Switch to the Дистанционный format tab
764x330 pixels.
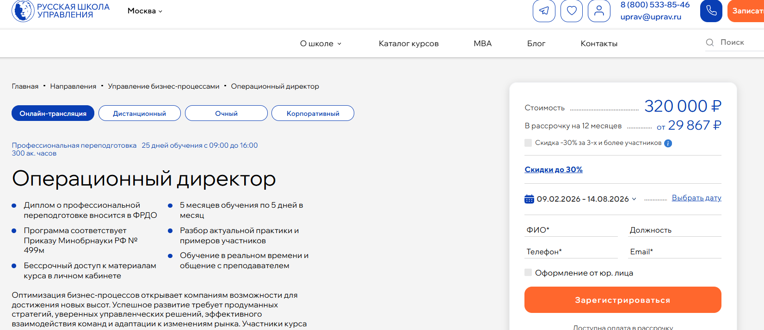[139, 114]
